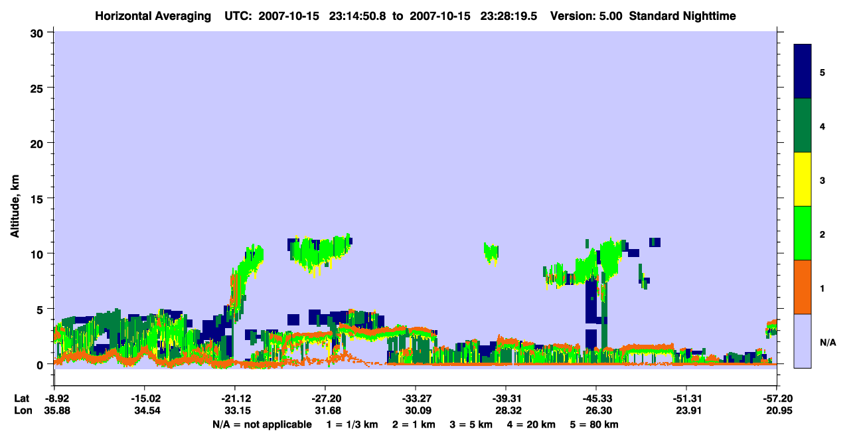Image resolution: width=863 pixels, height=443 pixels.
Task: Click latitude value -33.27
Action: (x=415, y=398)
